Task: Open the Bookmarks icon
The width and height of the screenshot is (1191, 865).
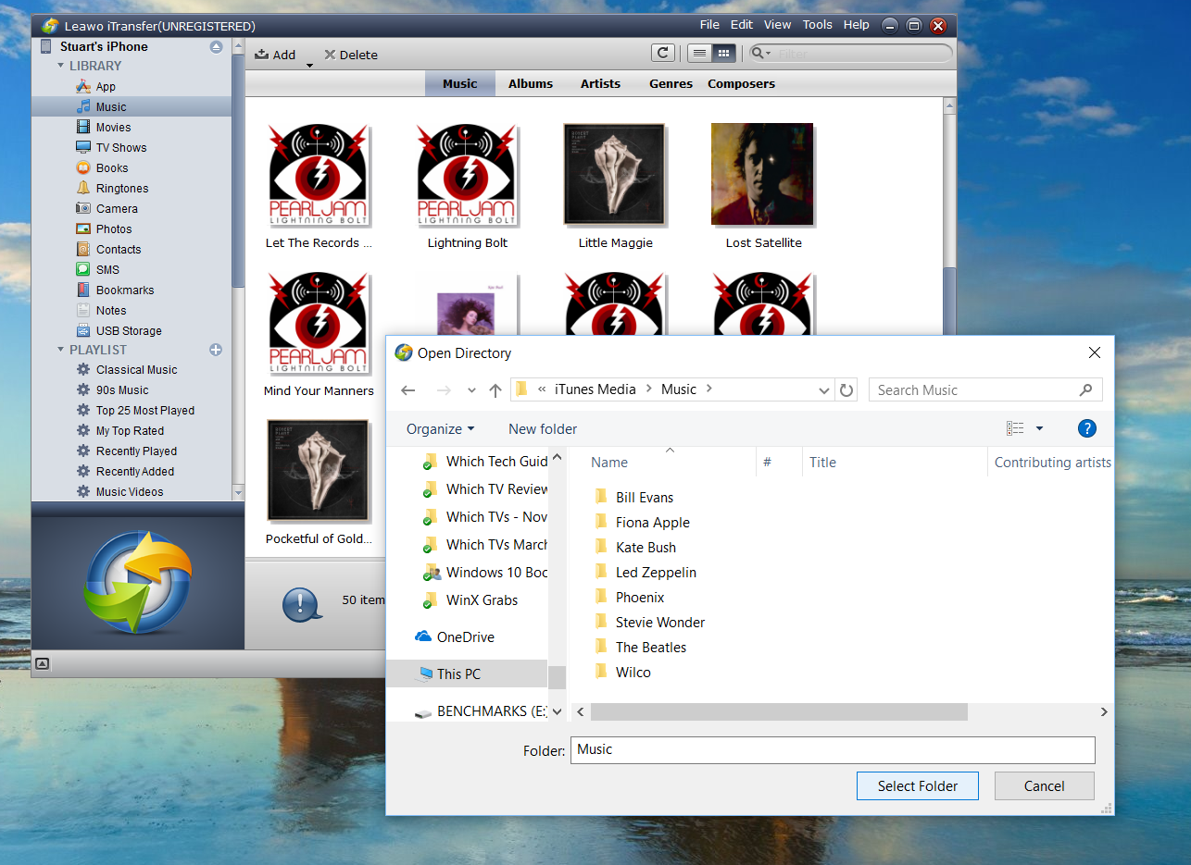Action: (x=82, y=290)
